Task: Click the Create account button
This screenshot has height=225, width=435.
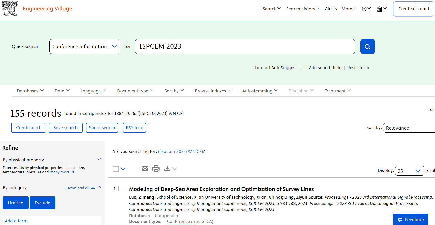Action: 414,9
